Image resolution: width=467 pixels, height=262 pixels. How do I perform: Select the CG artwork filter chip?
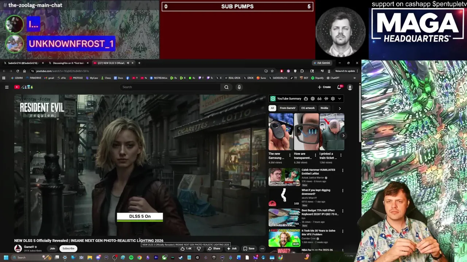[x=308, y=108]
